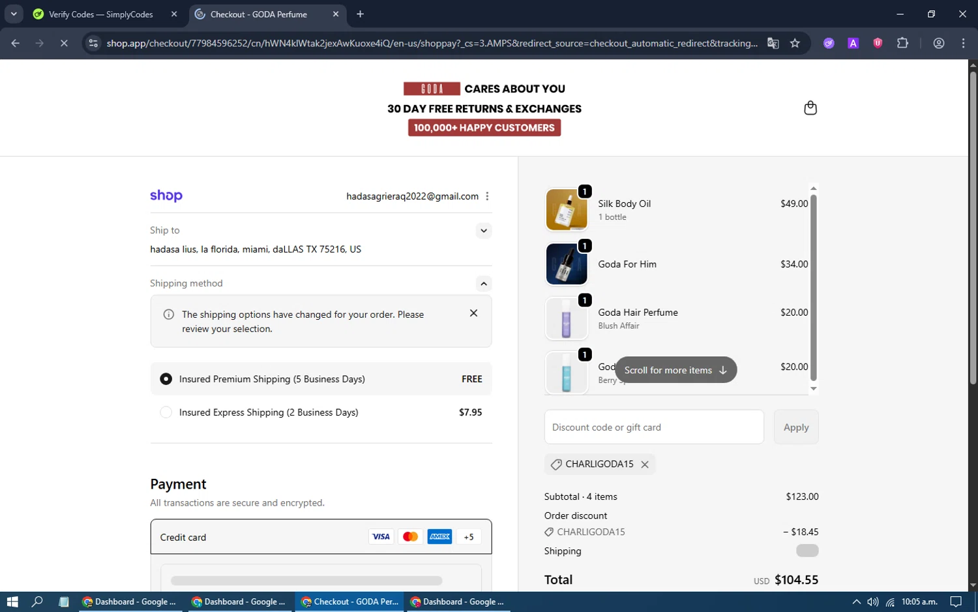Click the GODA logo in the header
978x612 pixels.
point(432,89)
